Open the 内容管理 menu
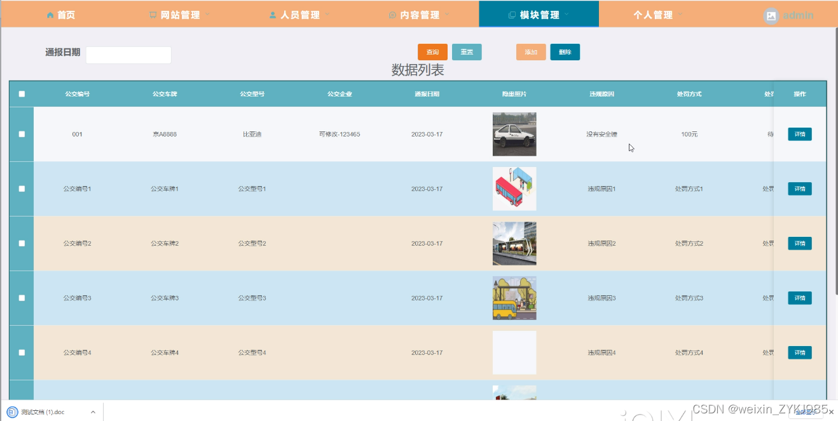The width and height of the screenshot is (838, 421). 419,15
